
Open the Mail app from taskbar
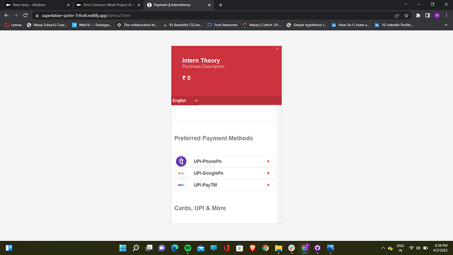click(x=201, y=248)
